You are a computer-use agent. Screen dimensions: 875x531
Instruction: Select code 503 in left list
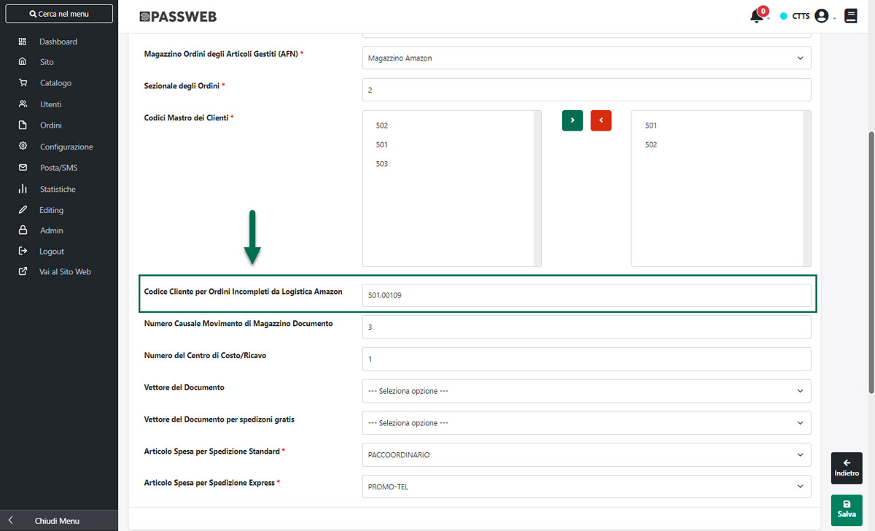click(x=382, y=164)
